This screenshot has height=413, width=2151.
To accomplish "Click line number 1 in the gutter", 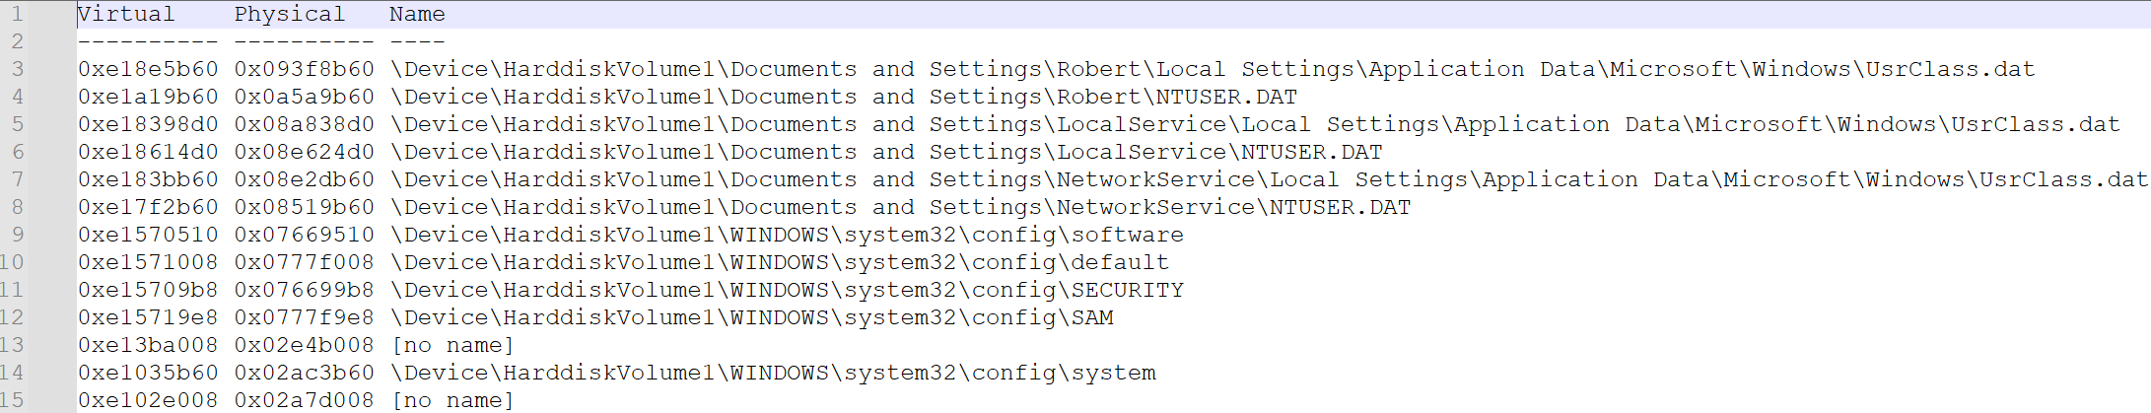I will click(x=17, y=14).
